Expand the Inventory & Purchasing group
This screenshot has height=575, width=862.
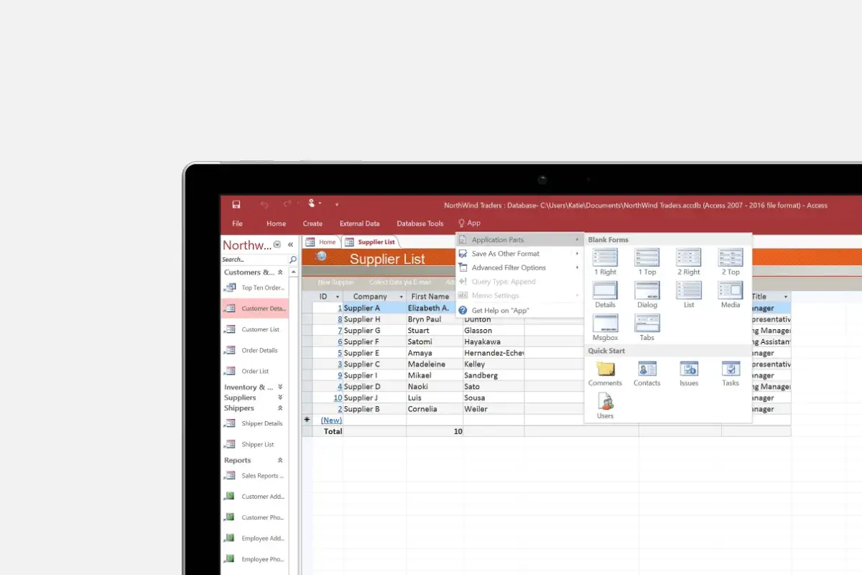point(280,387)
